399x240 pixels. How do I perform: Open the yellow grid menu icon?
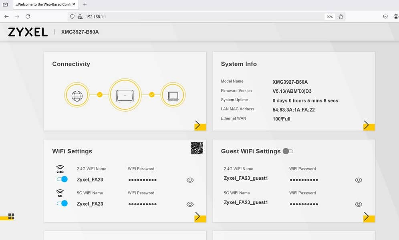(x=11, y=216)
